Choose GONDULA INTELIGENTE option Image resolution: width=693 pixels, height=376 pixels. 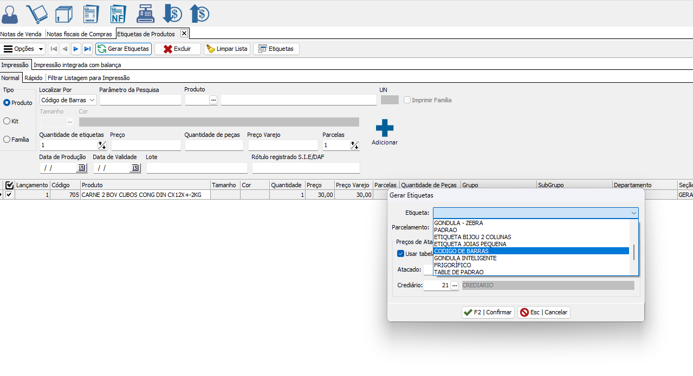pos(531,258)
